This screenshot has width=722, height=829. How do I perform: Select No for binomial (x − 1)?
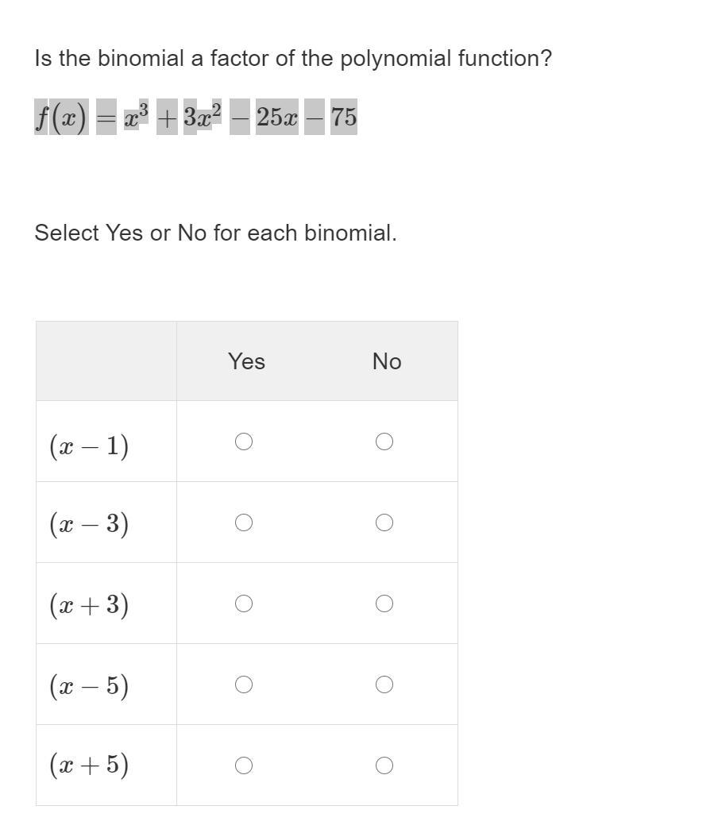(x=384, y=441)
